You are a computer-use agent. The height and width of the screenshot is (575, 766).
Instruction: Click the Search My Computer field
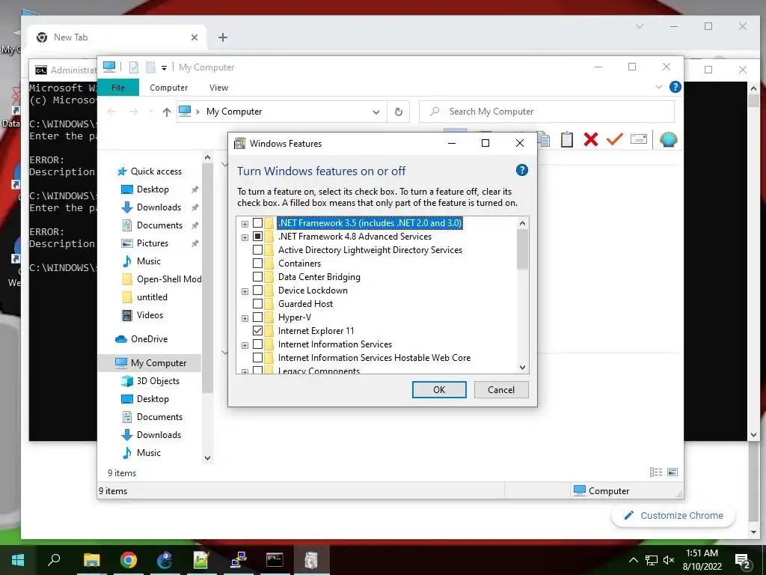pos(547,112)
